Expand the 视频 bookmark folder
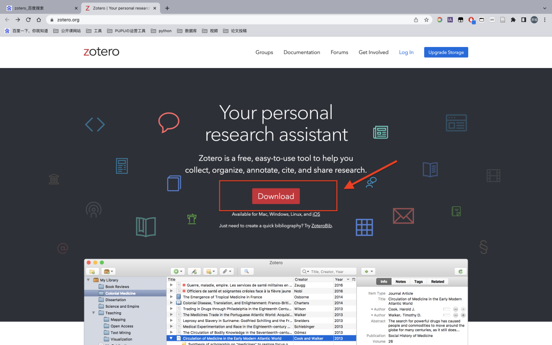552x345 pixels. pos(210,31)
